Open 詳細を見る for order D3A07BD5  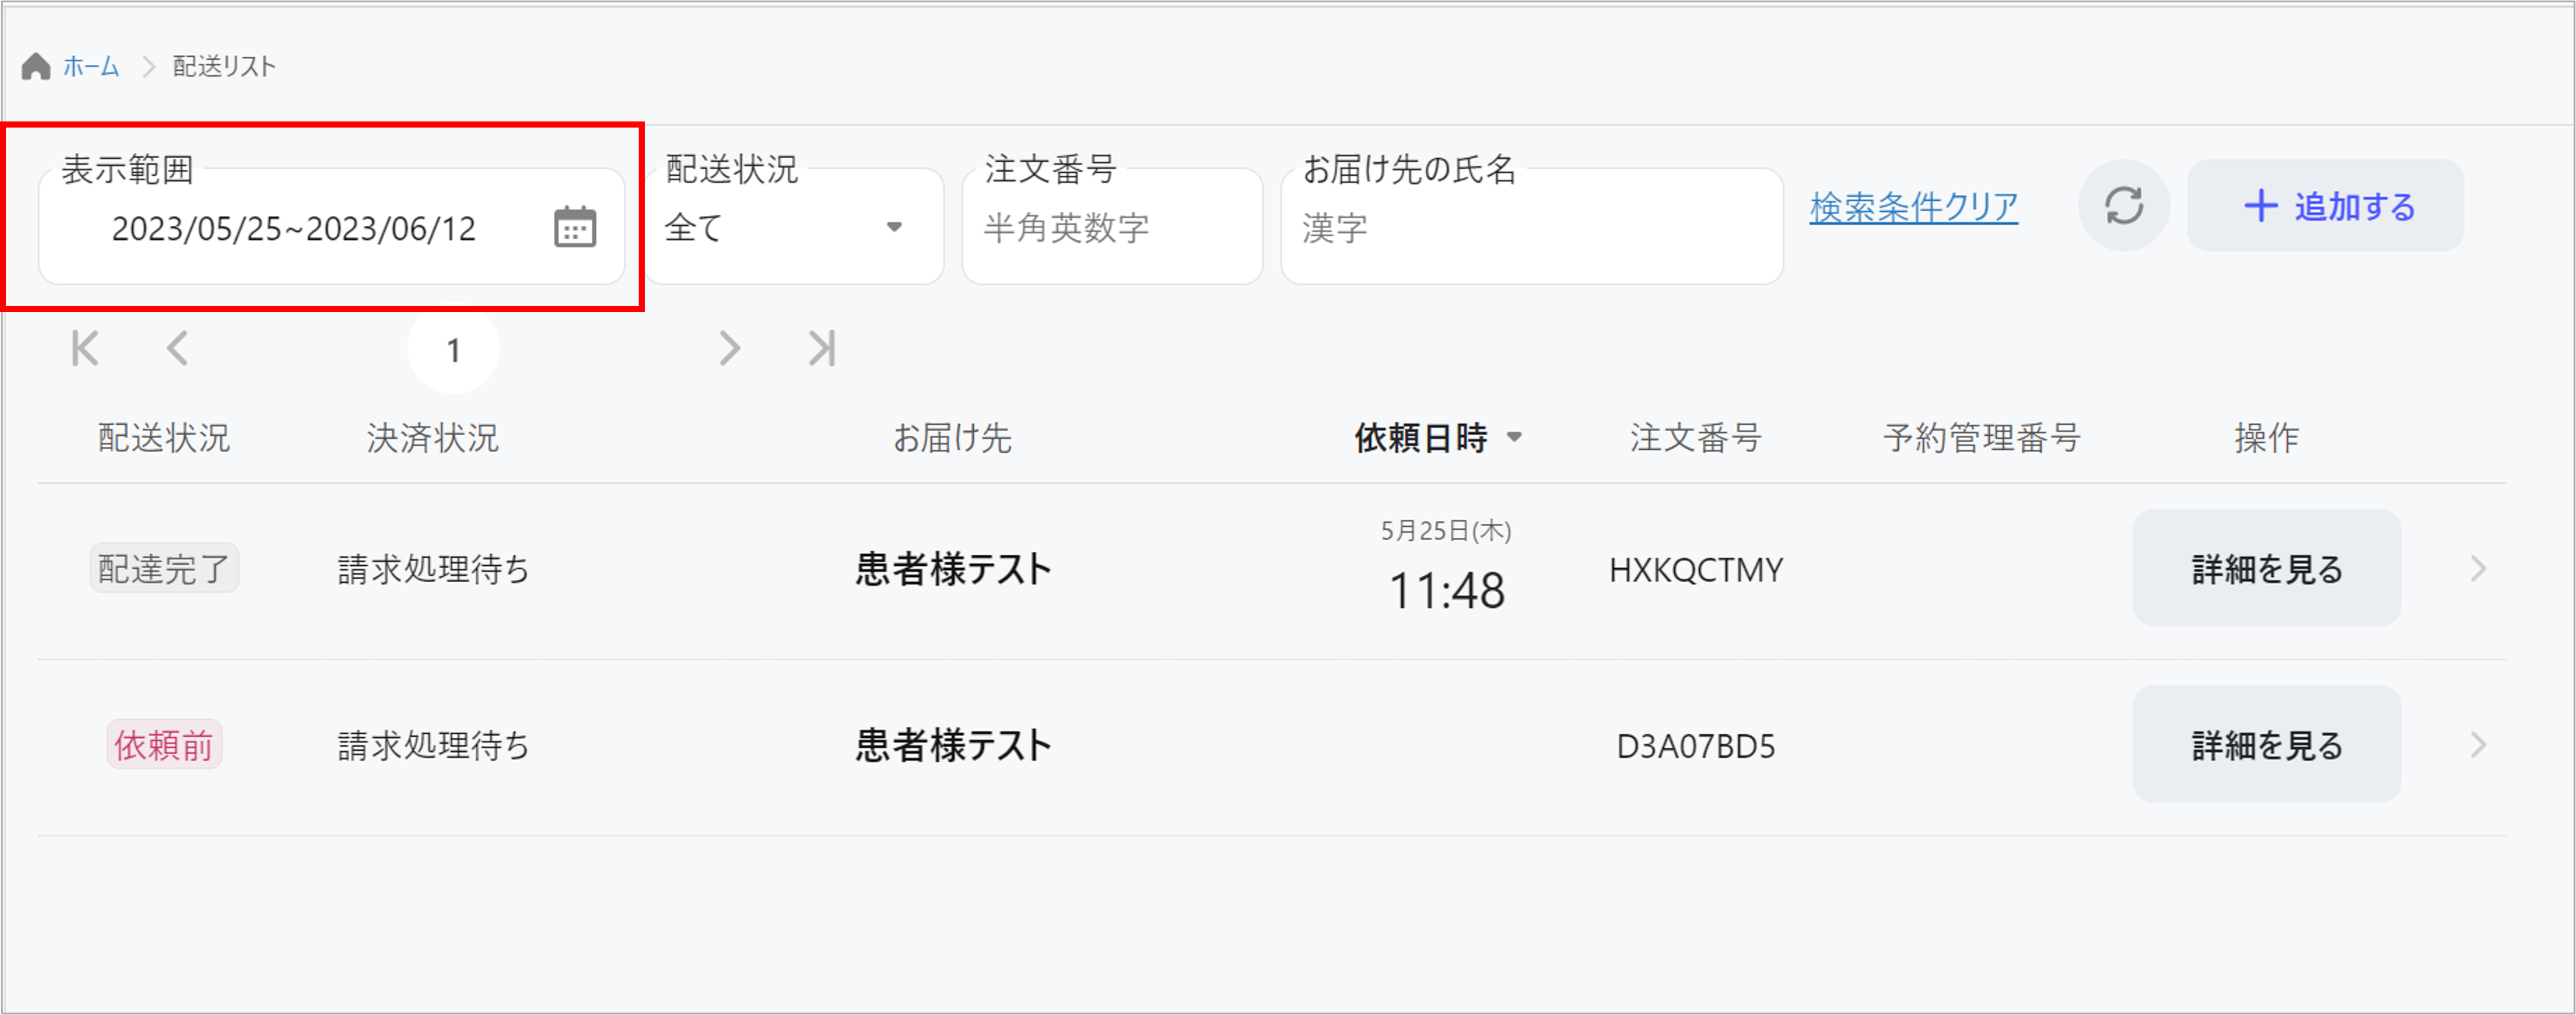pos(2266,745)
